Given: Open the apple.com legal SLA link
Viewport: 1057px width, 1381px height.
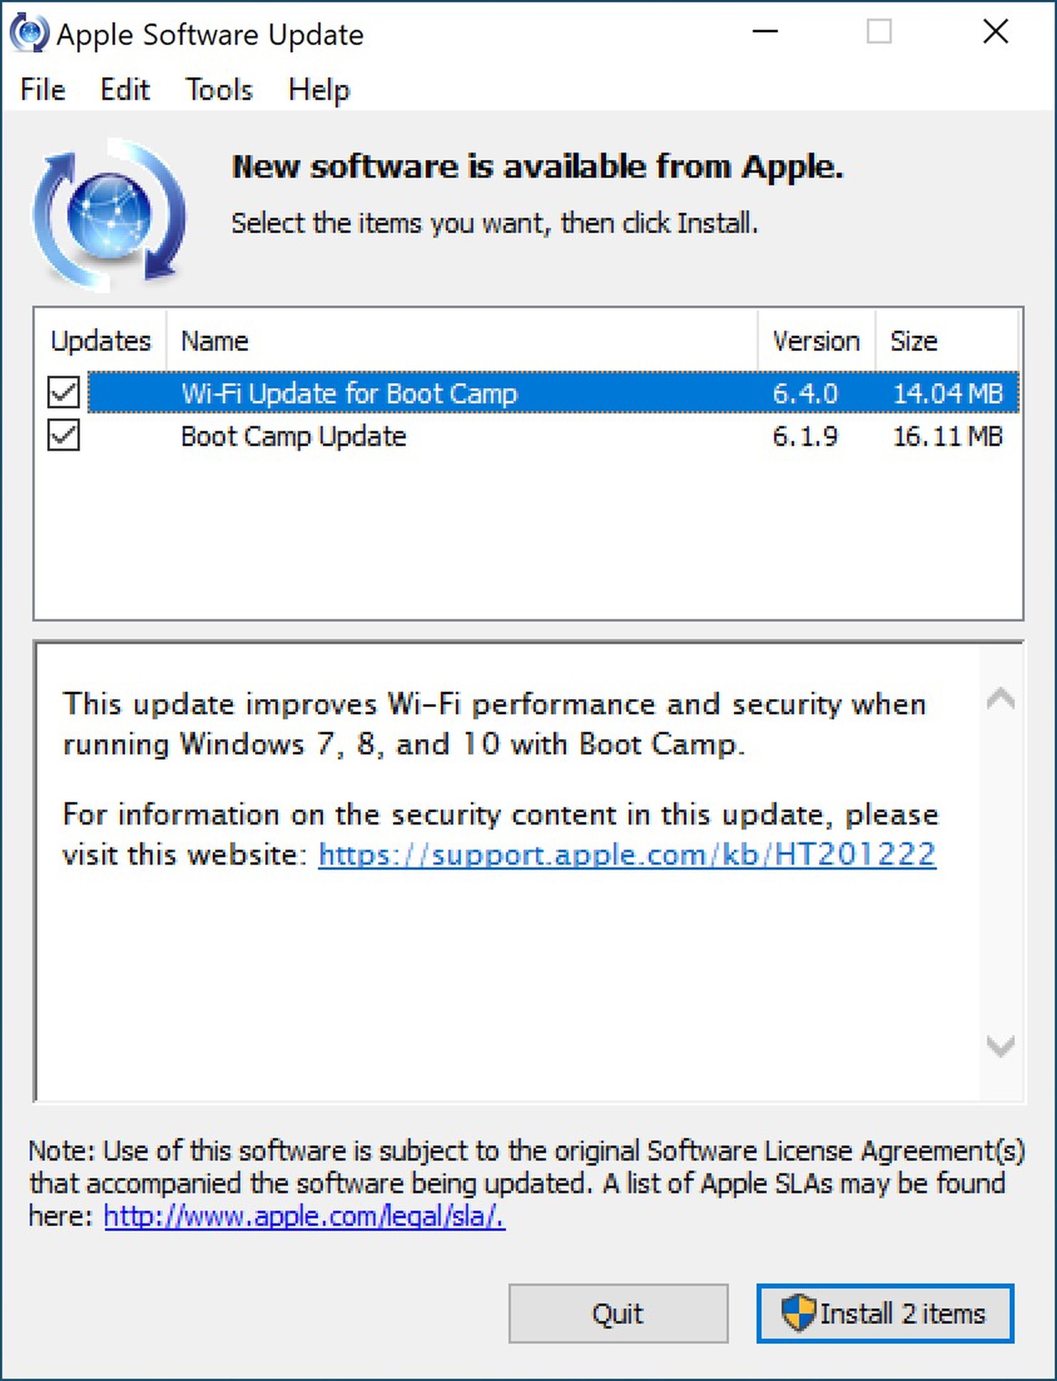Looking at the screenshot, I should (304, 1216).
